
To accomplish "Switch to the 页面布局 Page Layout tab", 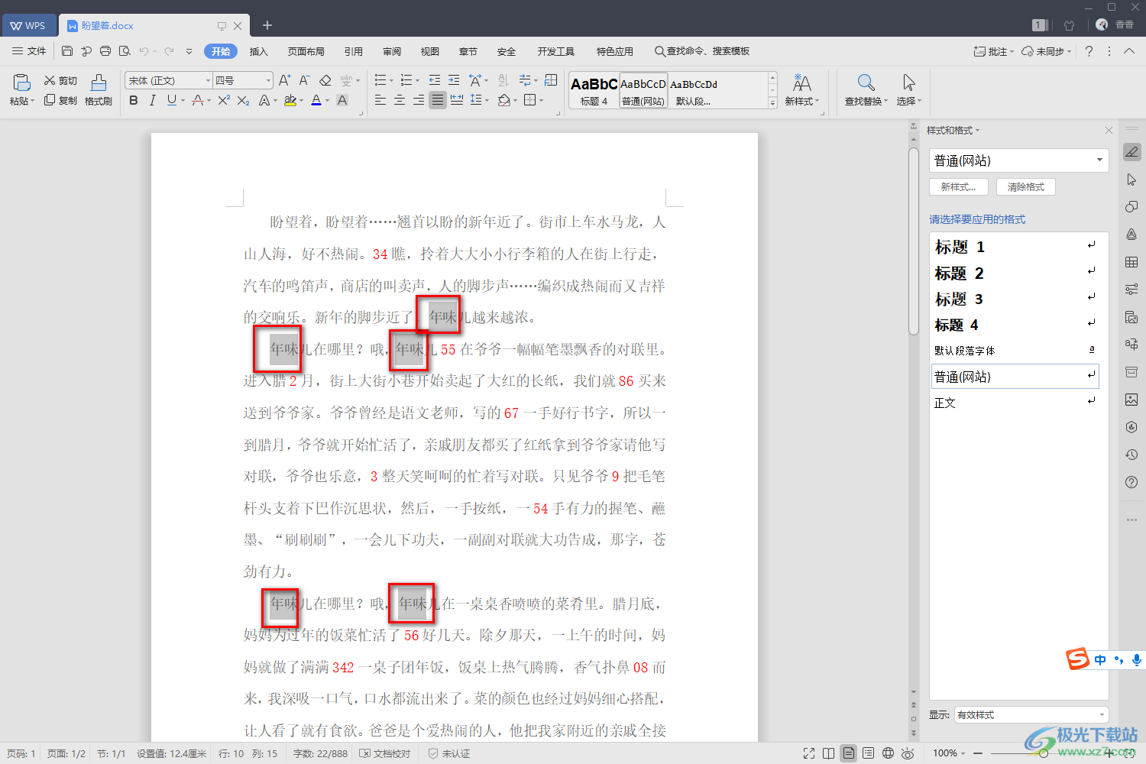I will click(306, 51).
